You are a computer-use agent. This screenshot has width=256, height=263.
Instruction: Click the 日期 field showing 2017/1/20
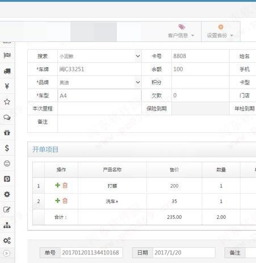pos(184,253)
